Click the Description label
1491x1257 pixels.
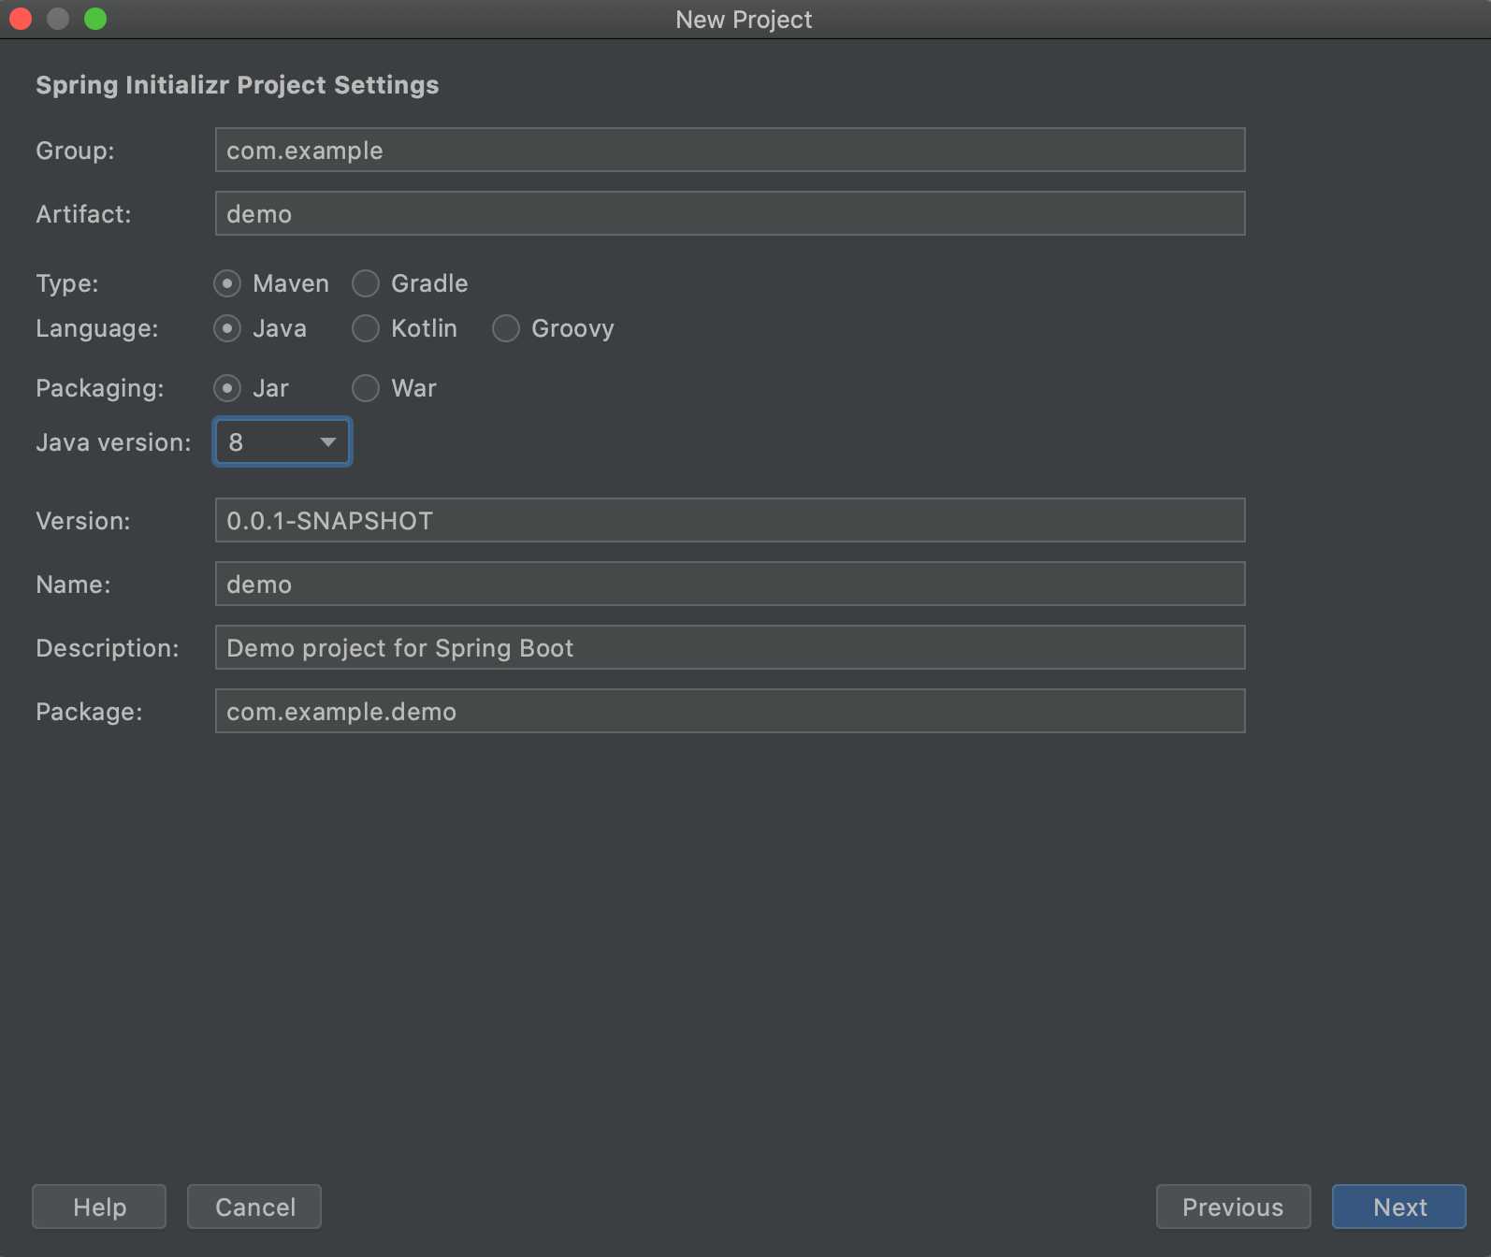[x=108, y=648]
